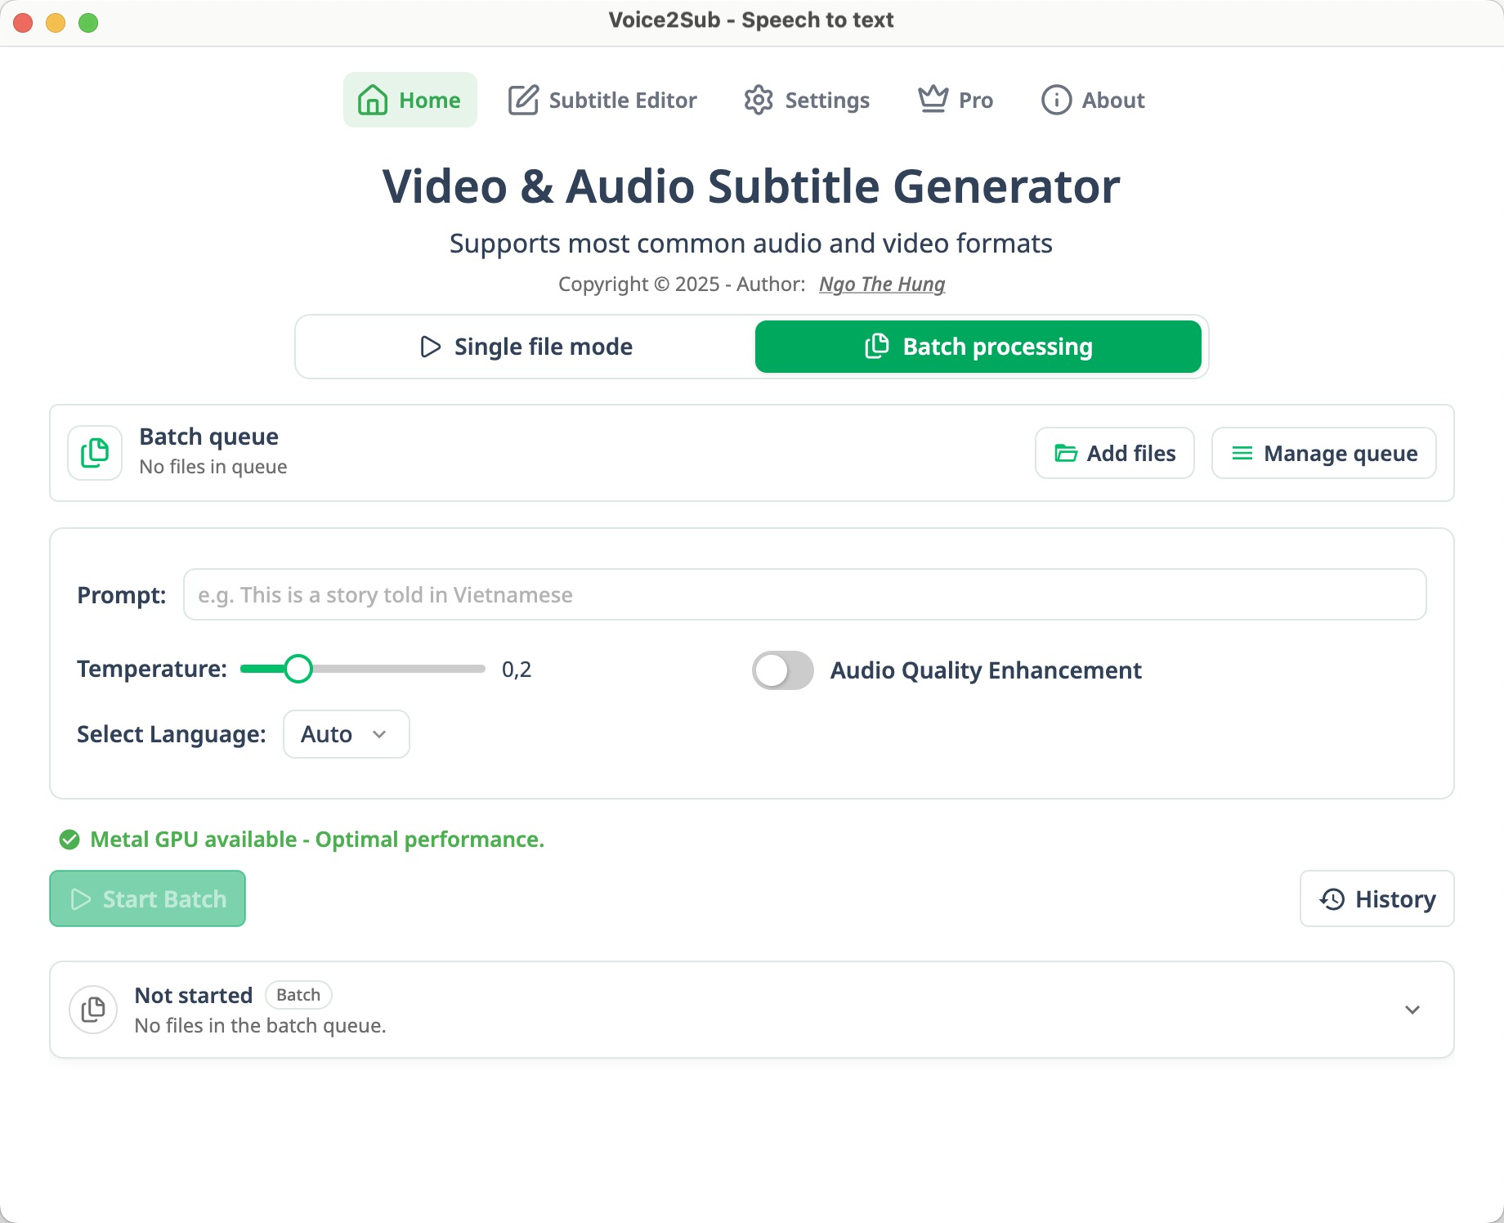Click the Start Batch button
The image size is (1504, 1223).
[148, 898]
